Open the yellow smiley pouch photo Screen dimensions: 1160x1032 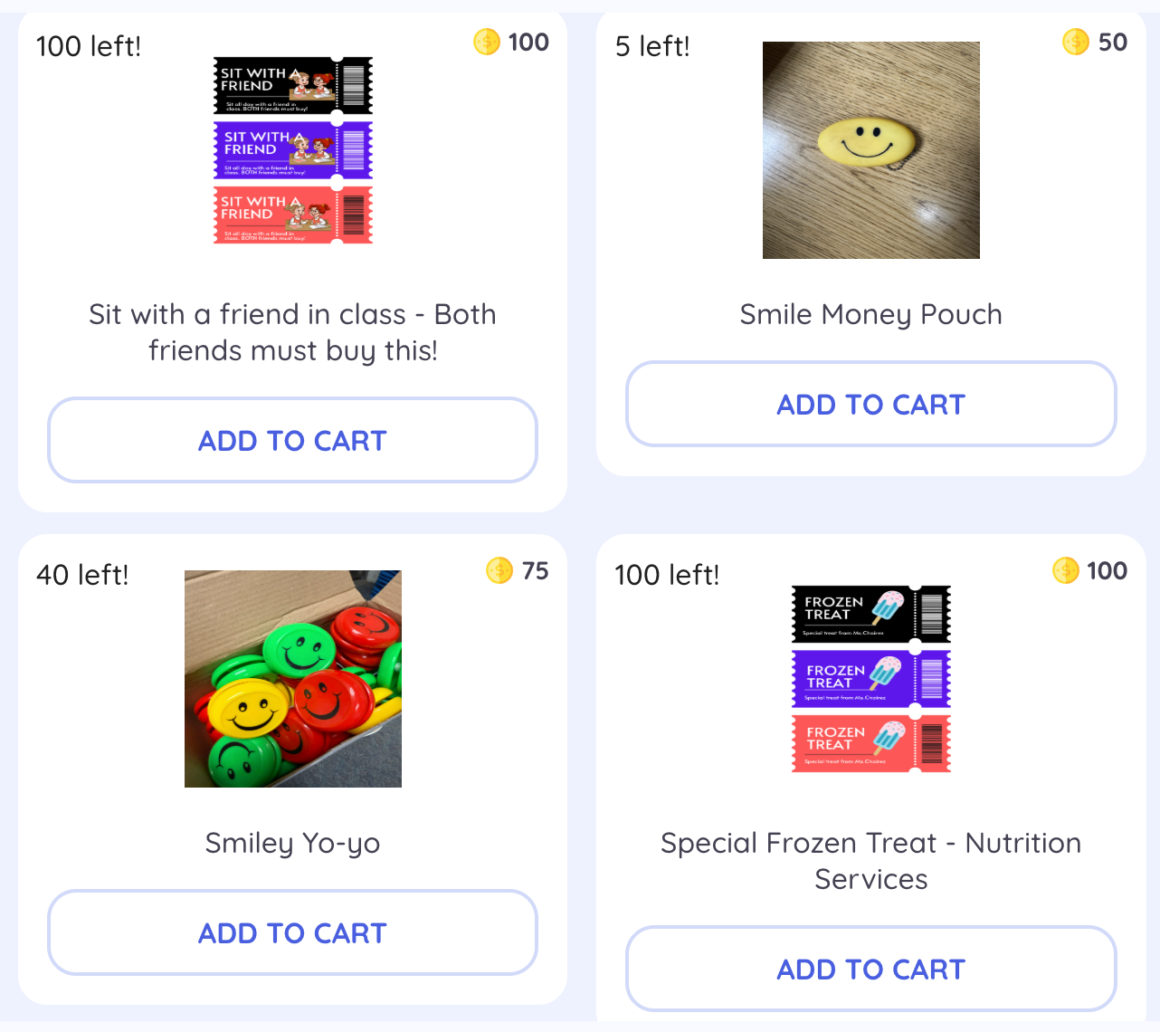point(870,150)
